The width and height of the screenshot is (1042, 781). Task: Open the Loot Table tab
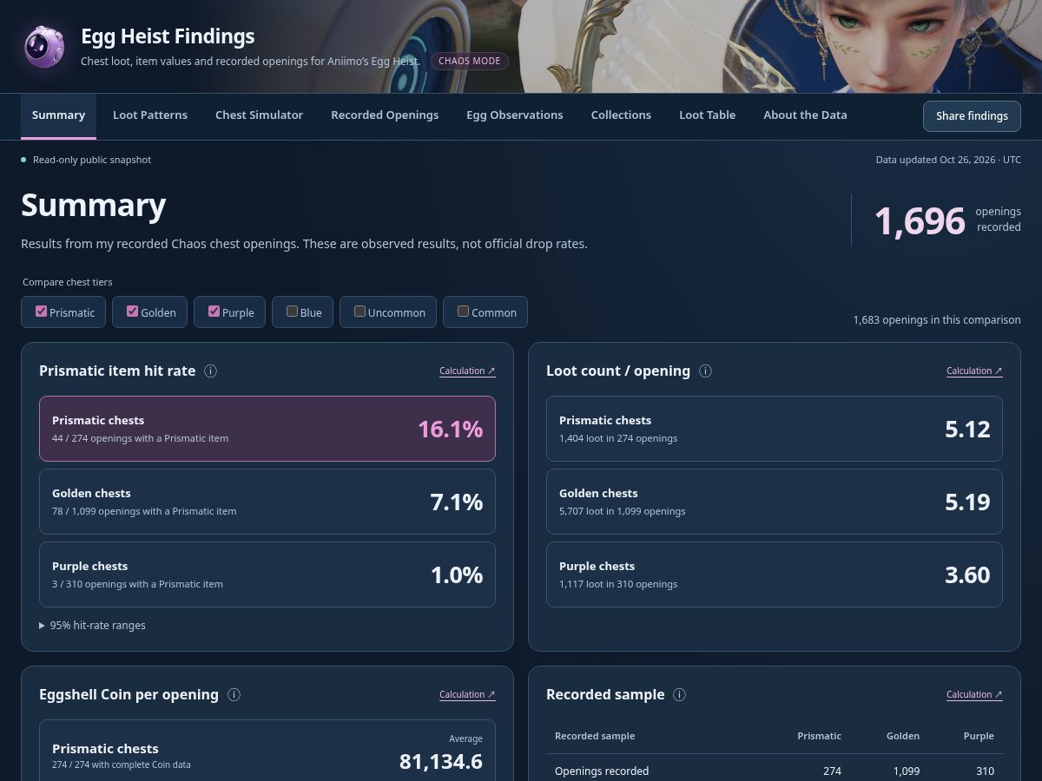(x=707, y=115)
